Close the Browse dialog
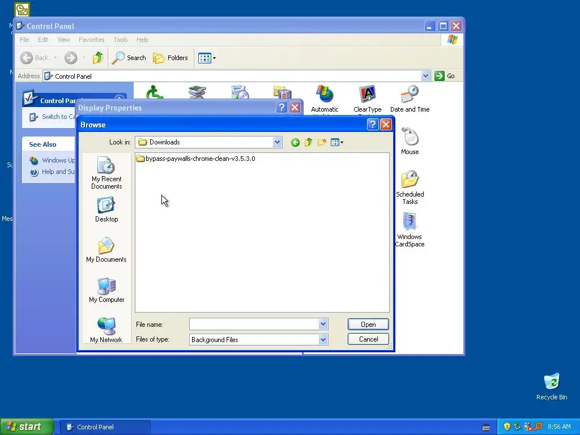This screenshot has height=435, width=580. click(x=386, y=125)
